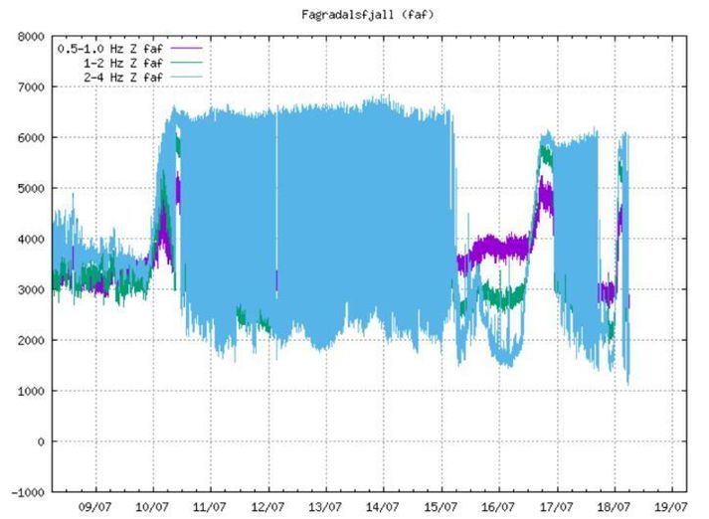Click the legend label 1-2 Hz Z faf

[x=122, y=63]
